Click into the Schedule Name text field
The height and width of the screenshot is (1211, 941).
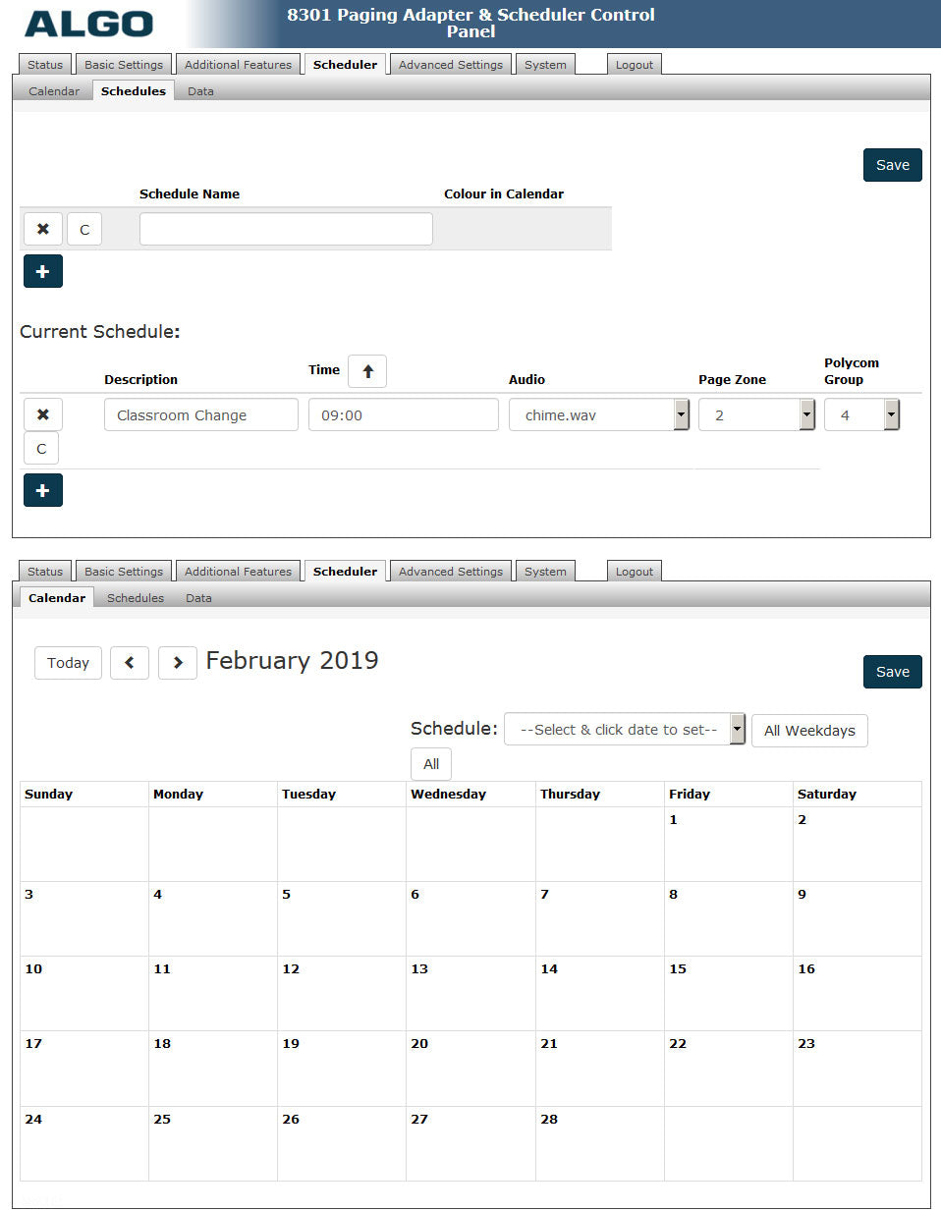[286, 229]
